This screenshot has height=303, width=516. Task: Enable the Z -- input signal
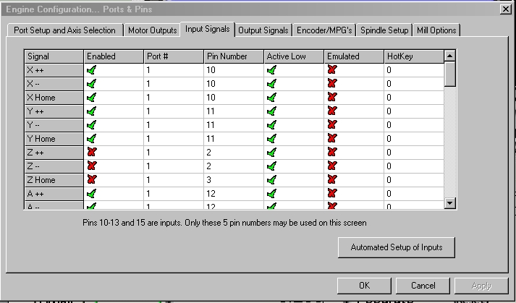[91, 166]
